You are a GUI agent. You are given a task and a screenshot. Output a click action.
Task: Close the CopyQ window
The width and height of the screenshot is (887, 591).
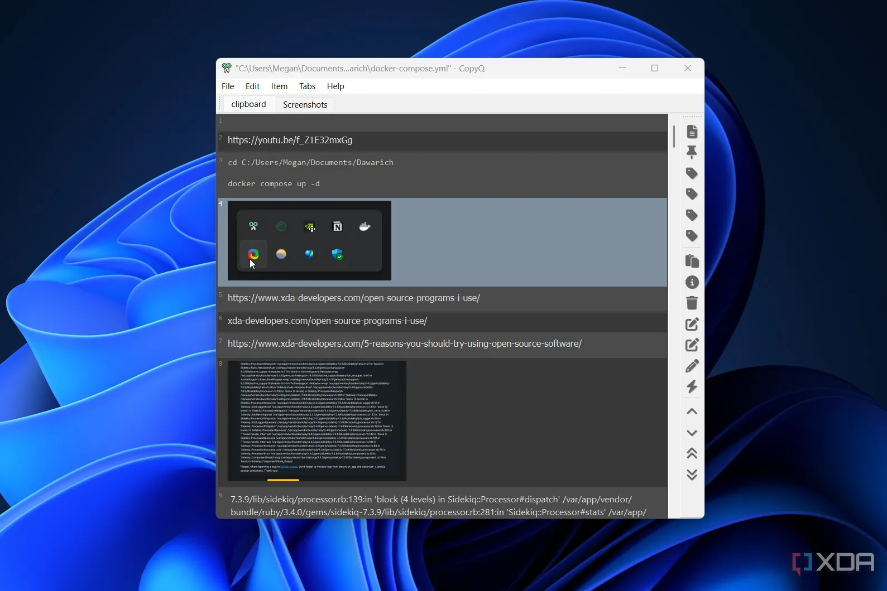[x=688, y=68]
